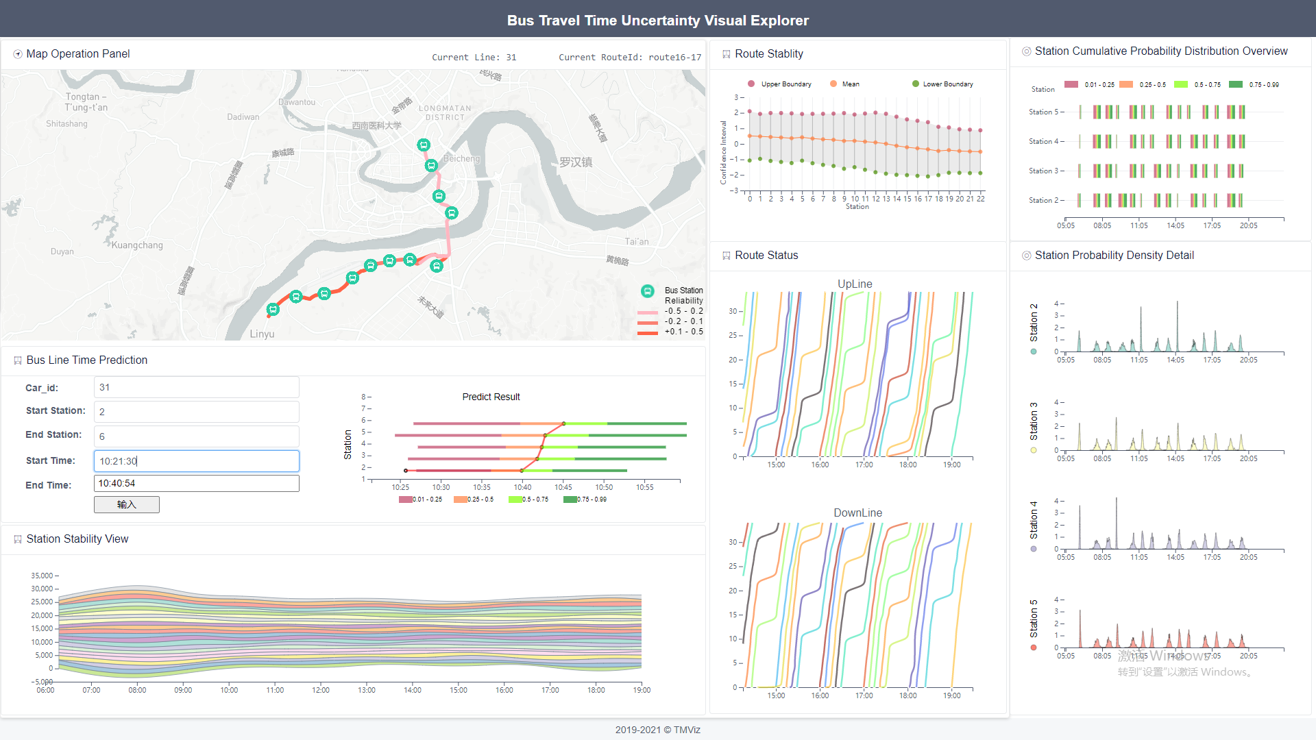This screenshot has width=1316, height=740.
Task: Click the 0.01 - 0.25 swatch under Predict Result
Action: pyautogui.click(x=405, y=500)
